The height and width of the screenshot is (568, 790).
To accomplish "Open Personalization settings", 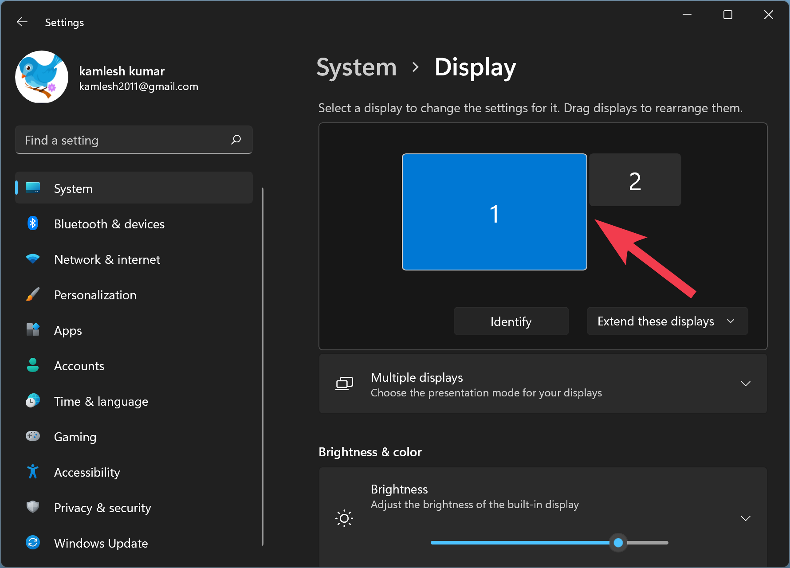I will pos(134,294).
